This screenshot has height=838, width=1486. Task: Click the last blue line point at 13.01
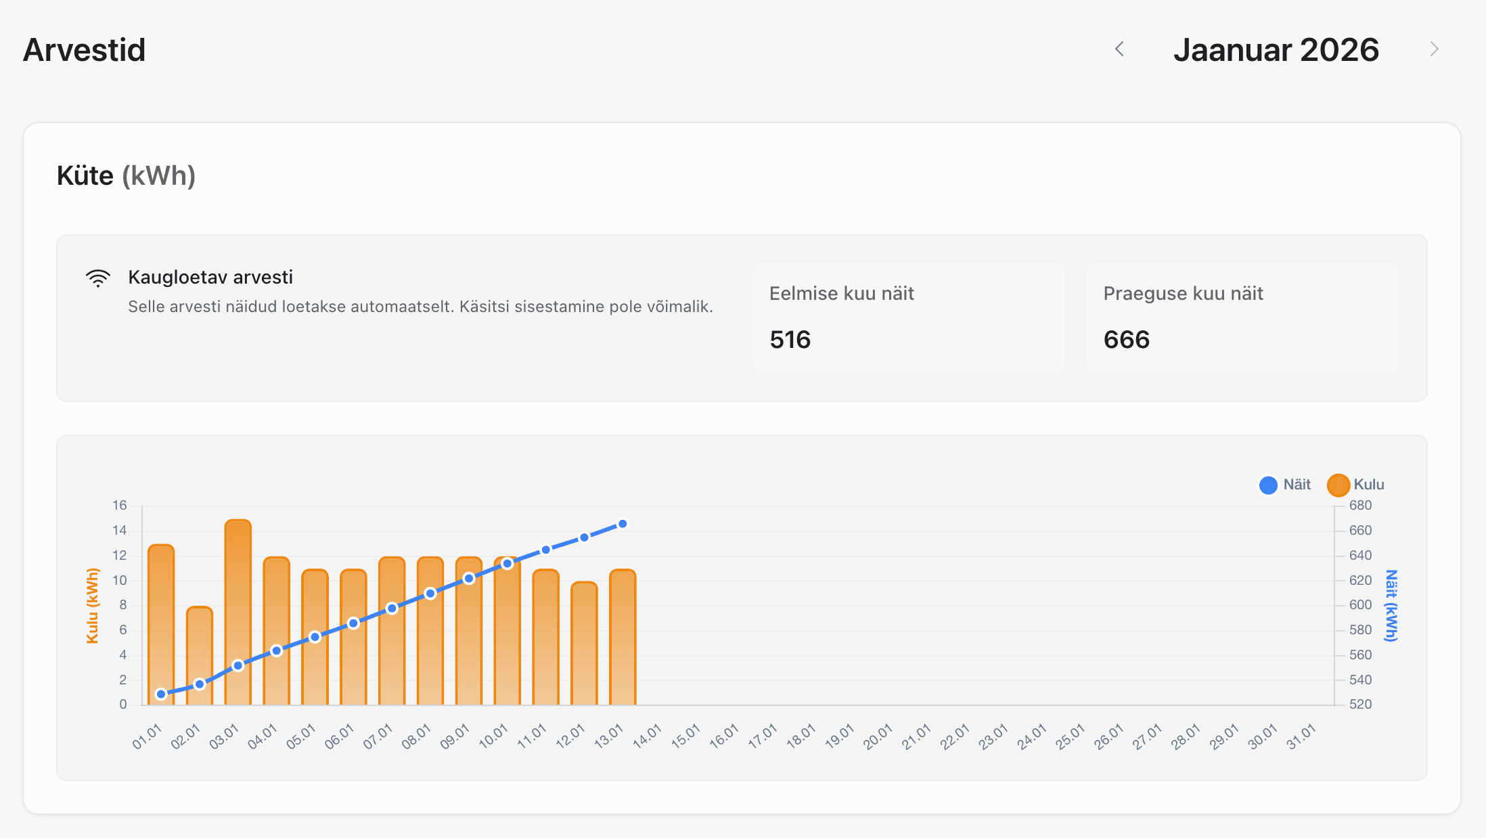point(623,523)
